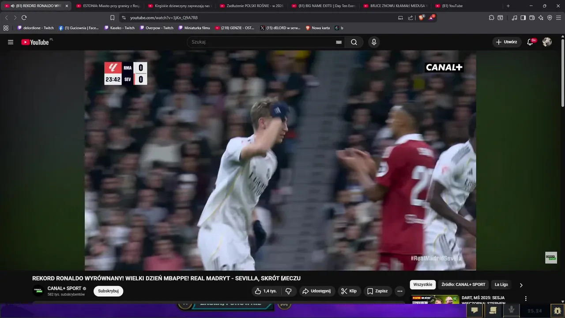The height and width of the screenshot is (318, 565).
Task: Open the apps grid in bookmarks bar
Action: click(6, 28)
